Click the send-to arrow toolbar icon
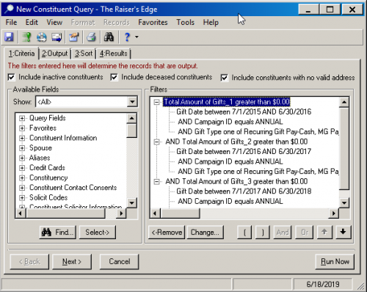367x292 pixels. (57, 37)
